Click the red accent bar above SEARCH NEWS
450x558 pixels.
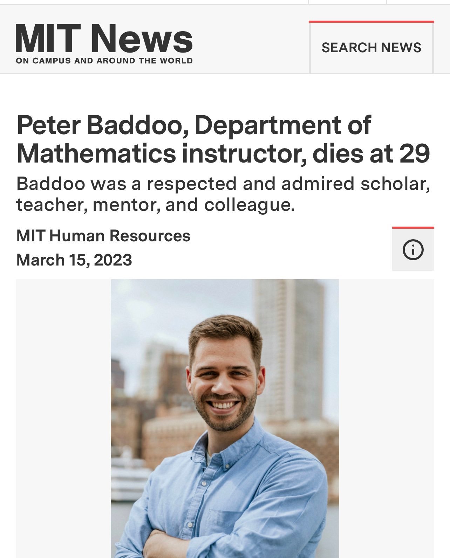click(x=371, y=22)
